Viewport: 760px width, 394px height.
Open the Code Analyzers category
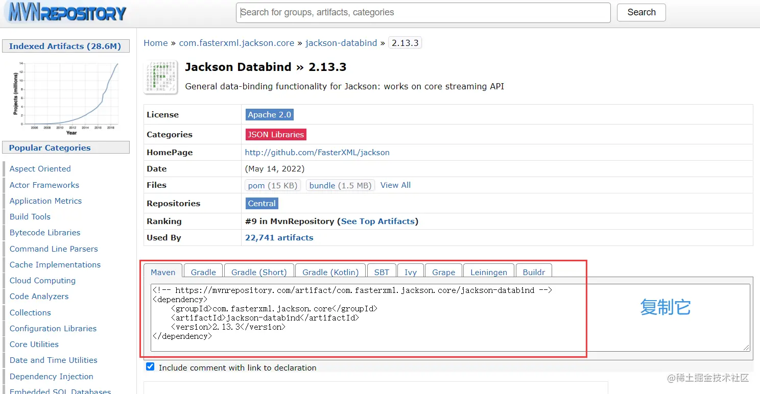pyautogui.click(x=39, y=296)
